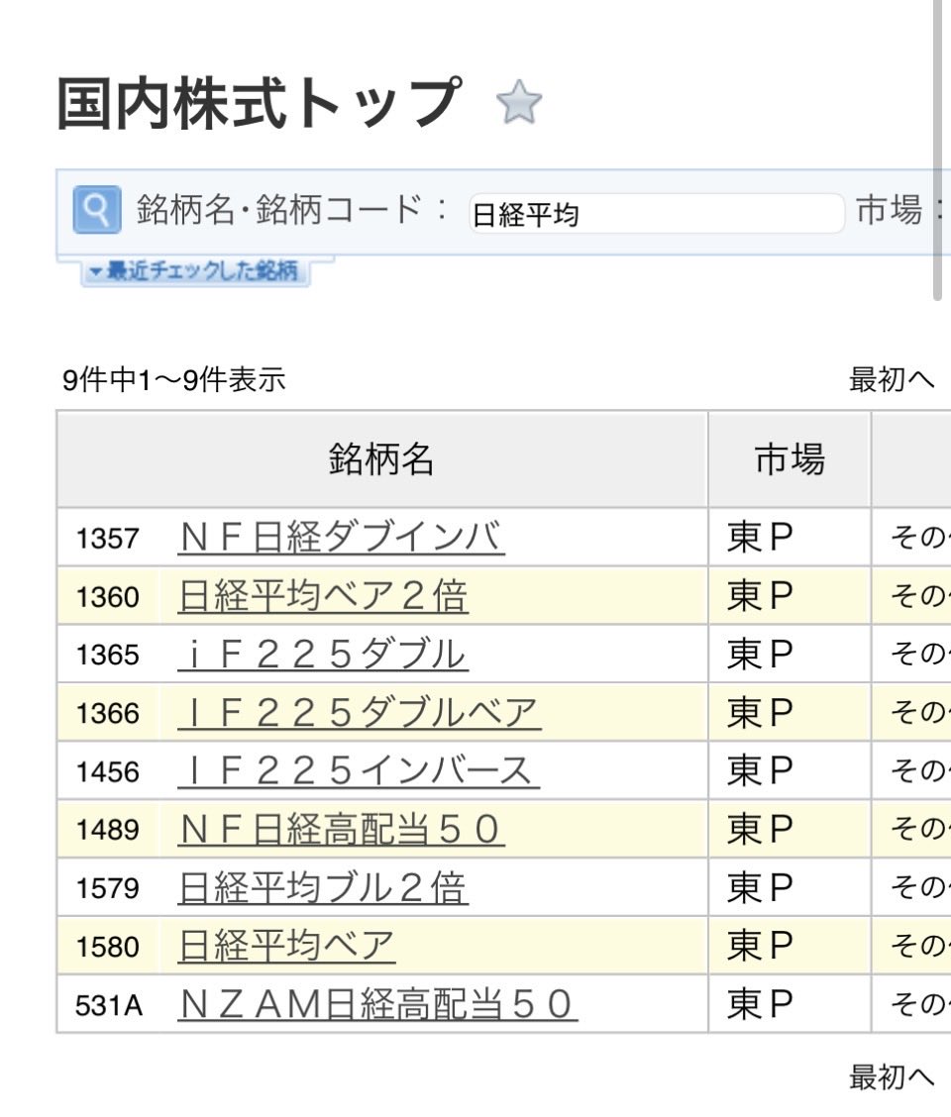Click the upper 最初へ link above table
This screenshot has height=1117, width=951.
pyautogui.click(x=892, y=379)
